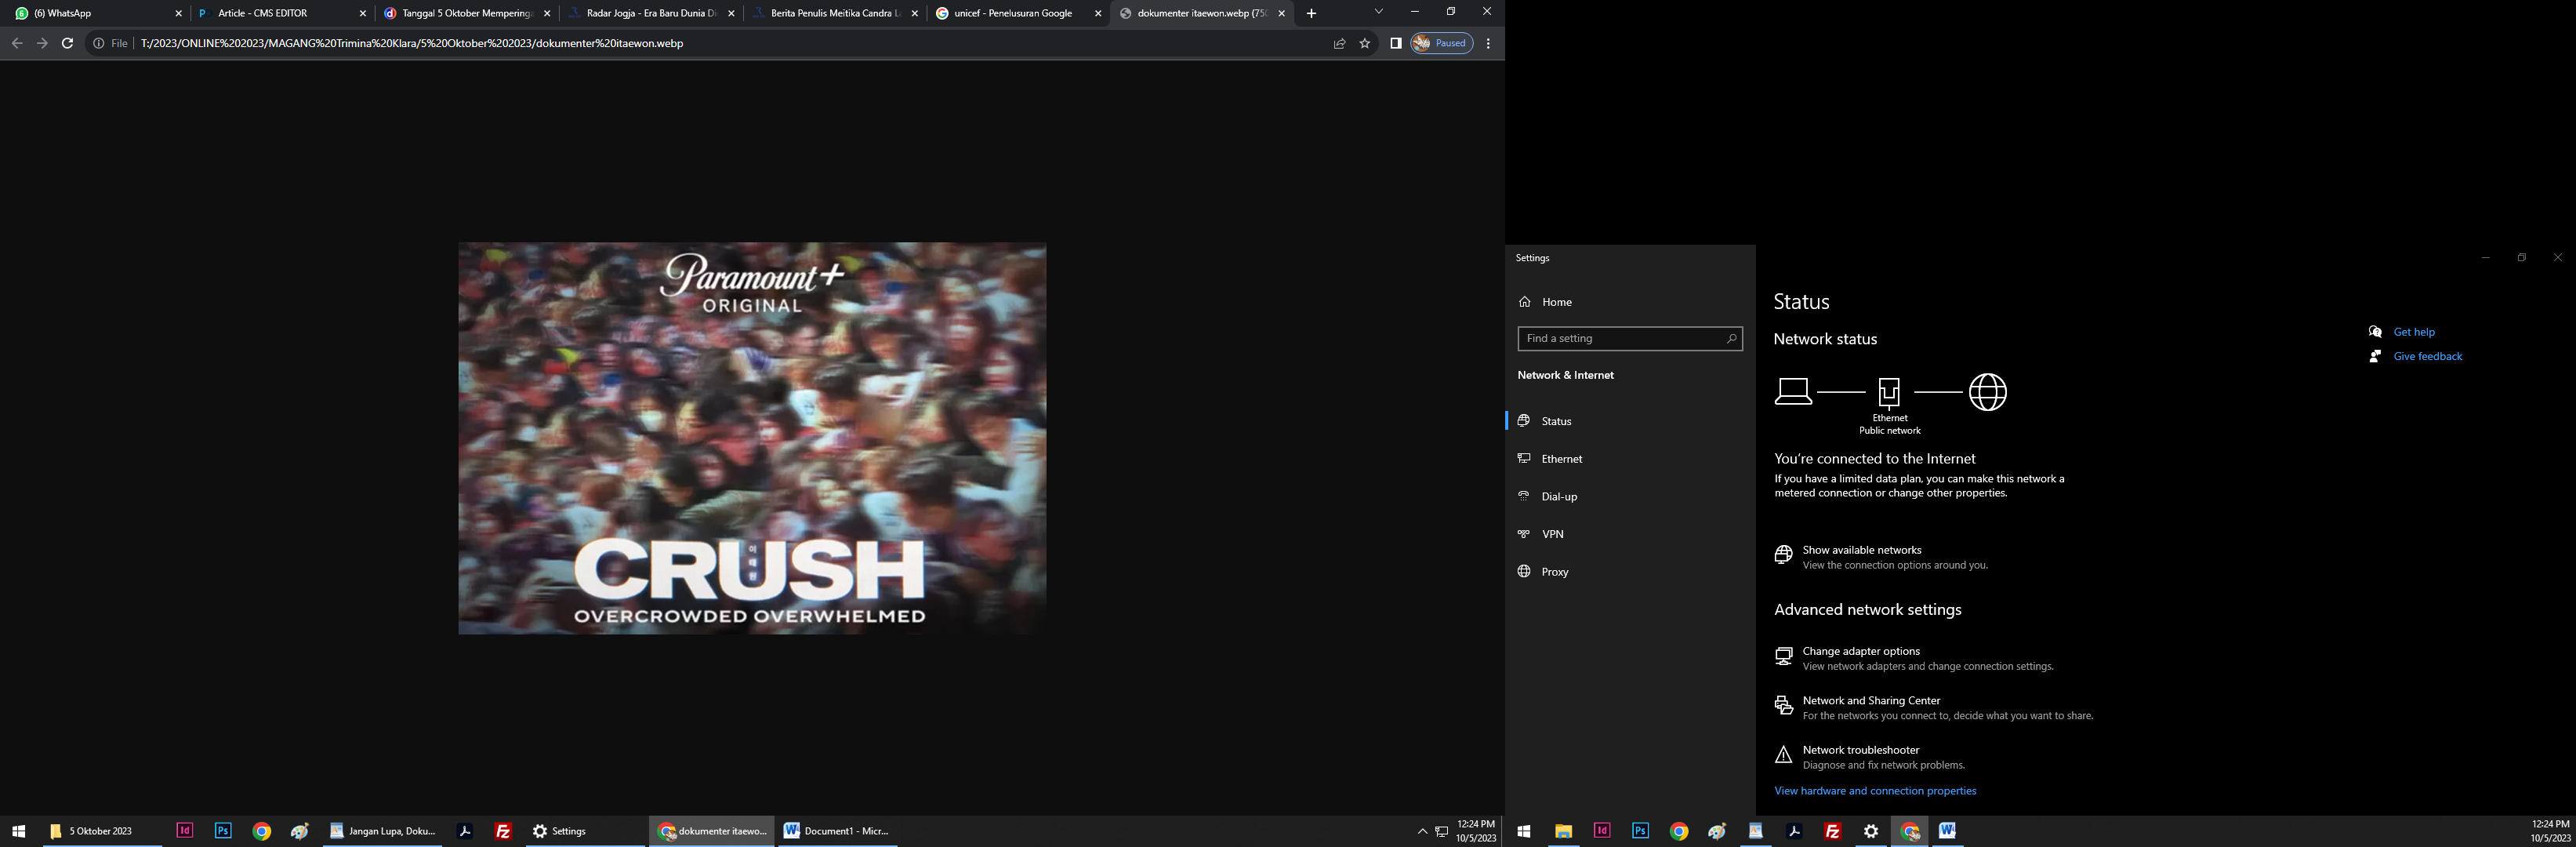Image resolution: width=2576 pixels, height=847 pixels.
Task: Open the Tanggal 5 Oktober tab
Action: click(x=465, y=13)
